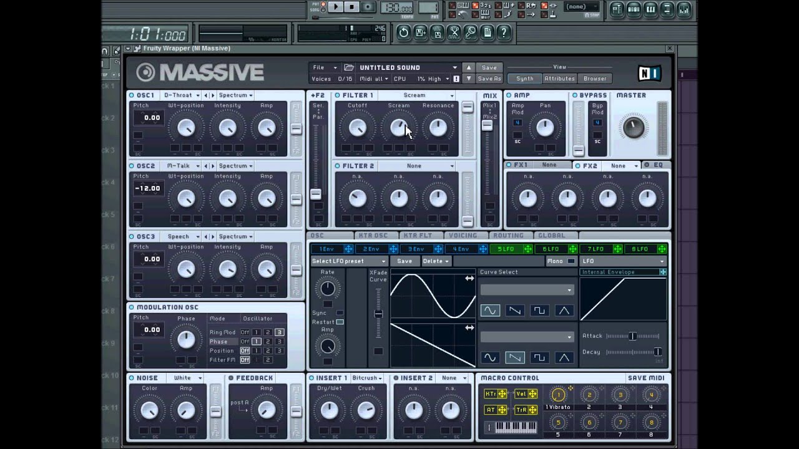
Task: Click the folder icon beside Untitled Sound
Action: [x=349, y=67]
